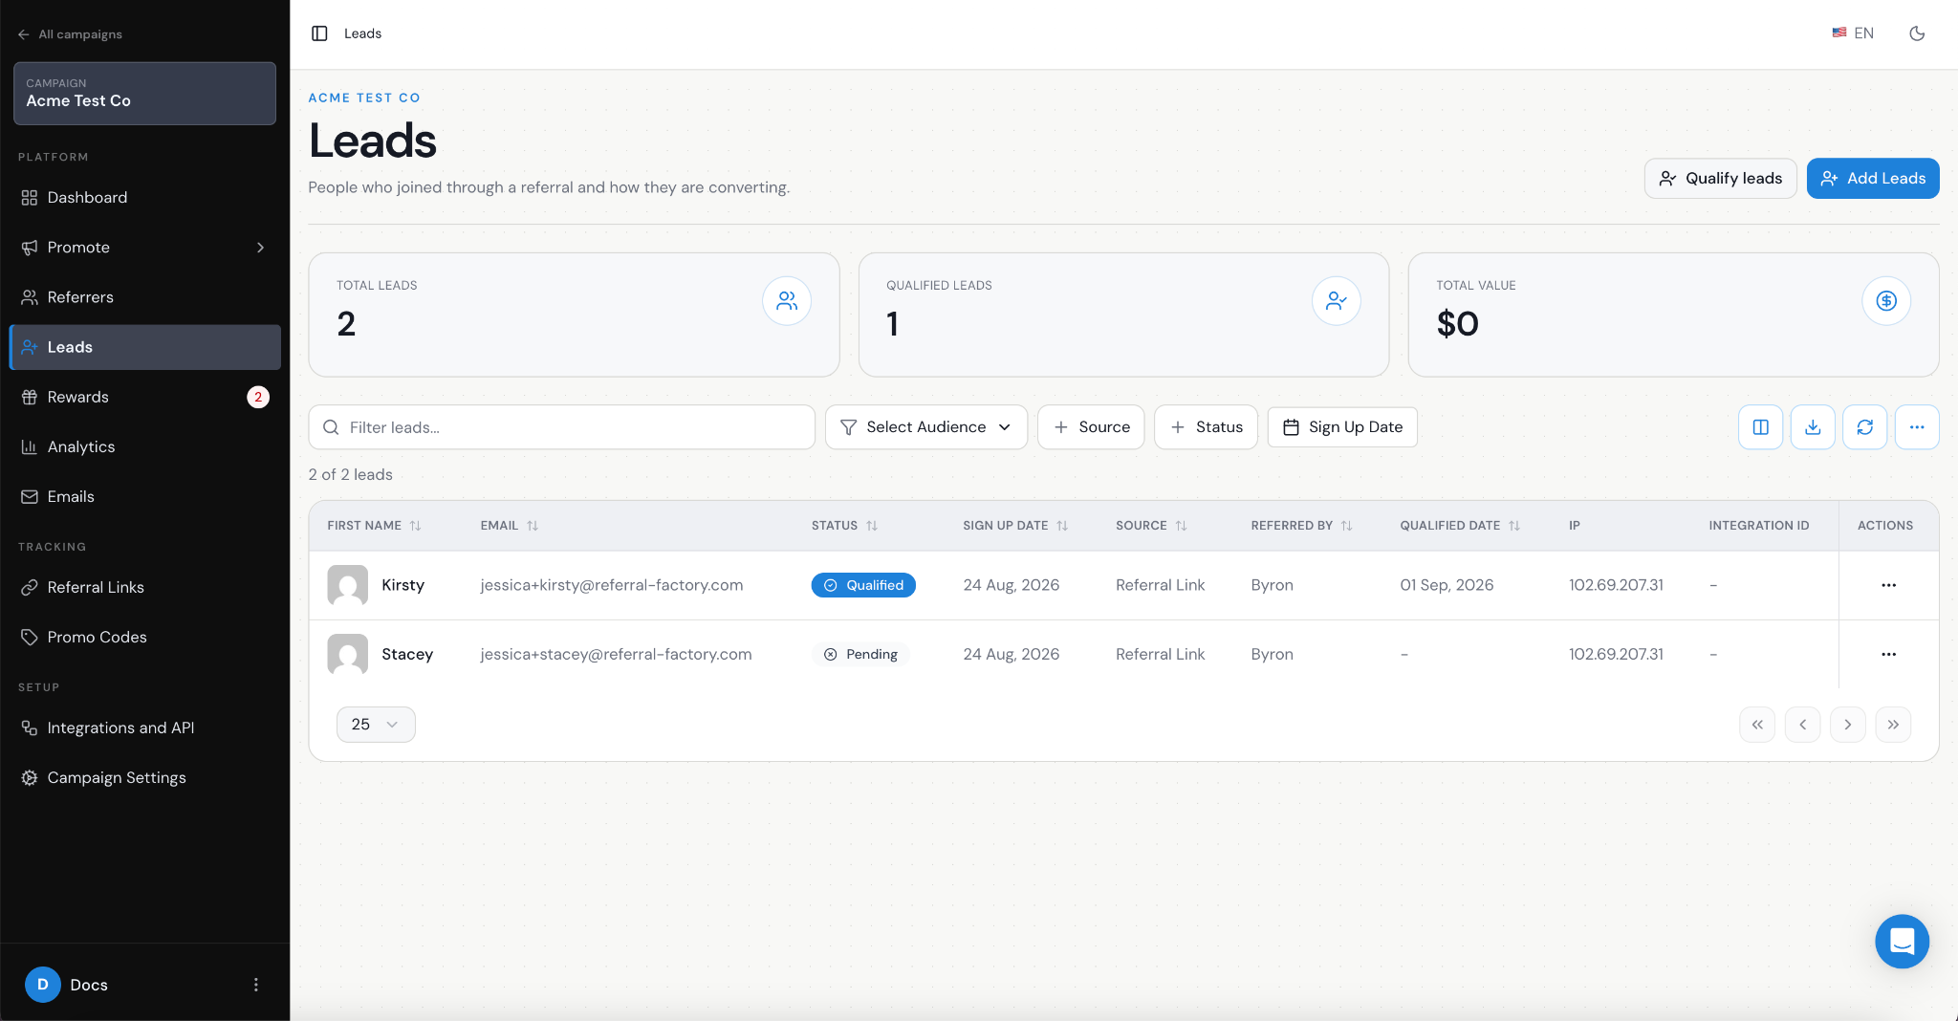
Task: Open Dashboard in the sidebar
Action: 144,197
